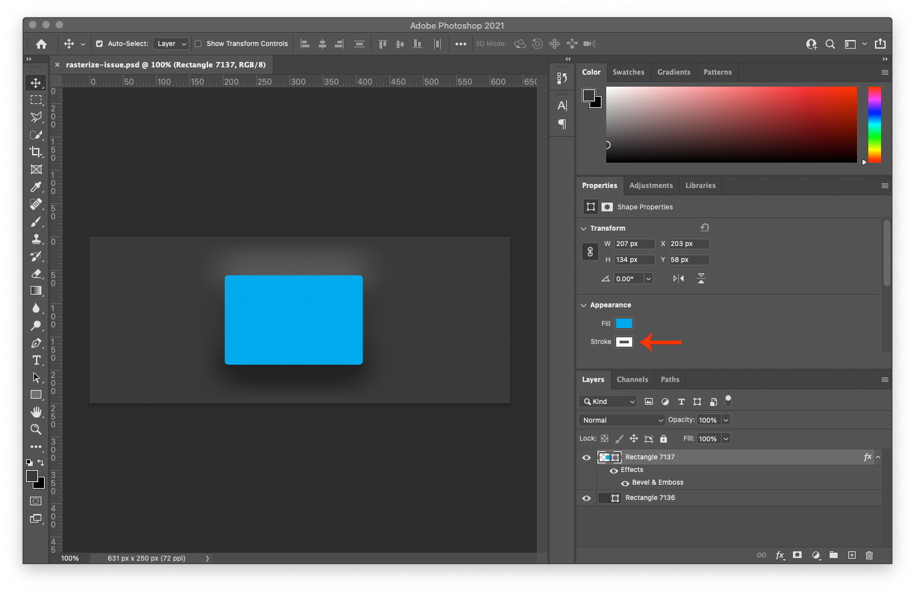Click the hue spectrum slider

click(874, 125)
